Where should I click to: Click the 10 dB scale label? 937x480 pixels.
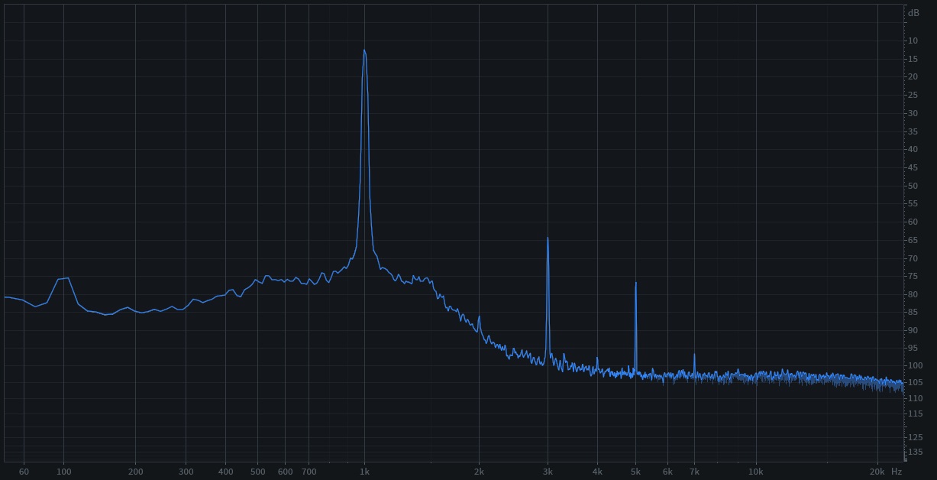coord(913,41)
